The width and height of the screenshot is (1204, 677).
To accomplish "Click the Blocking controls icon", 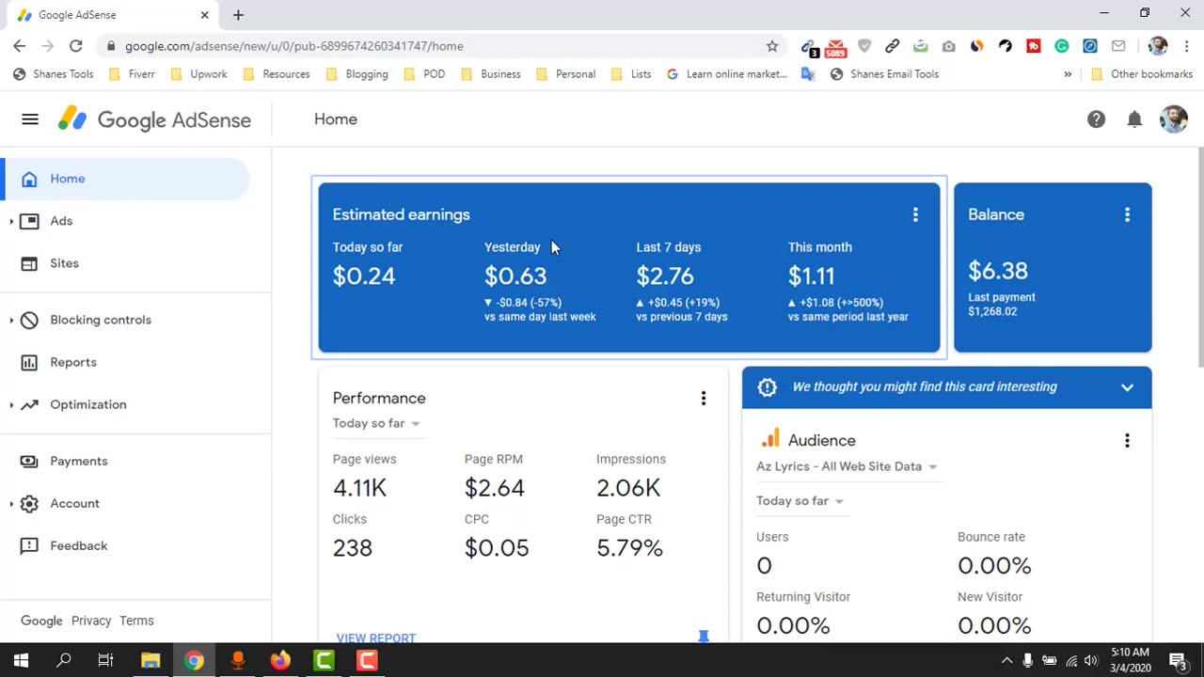I will [x=29, y=320].
